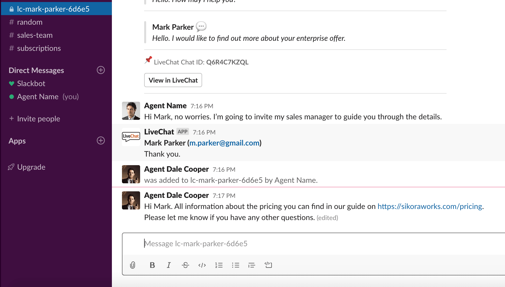Viewport: 505px width, 287px height.
Task: Click the (edited) label on last message
Action: [327, 218]
